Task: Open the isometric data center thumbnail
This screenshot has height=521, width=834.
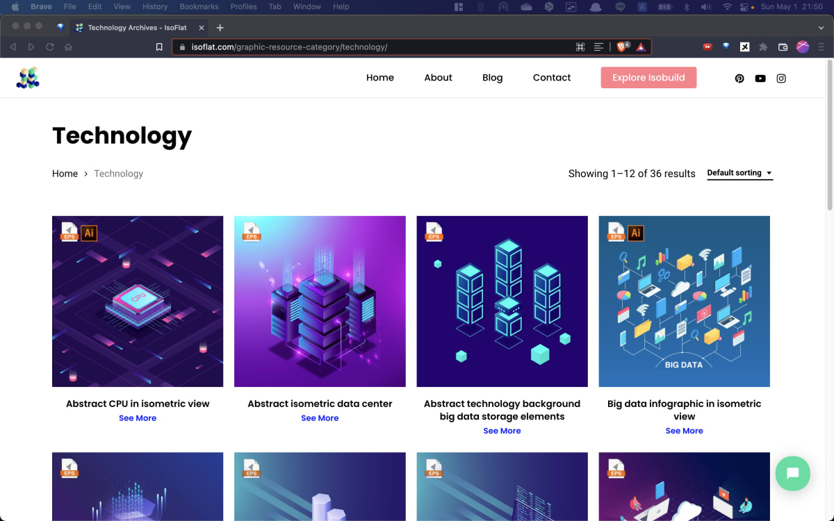Action: [320, 301]
